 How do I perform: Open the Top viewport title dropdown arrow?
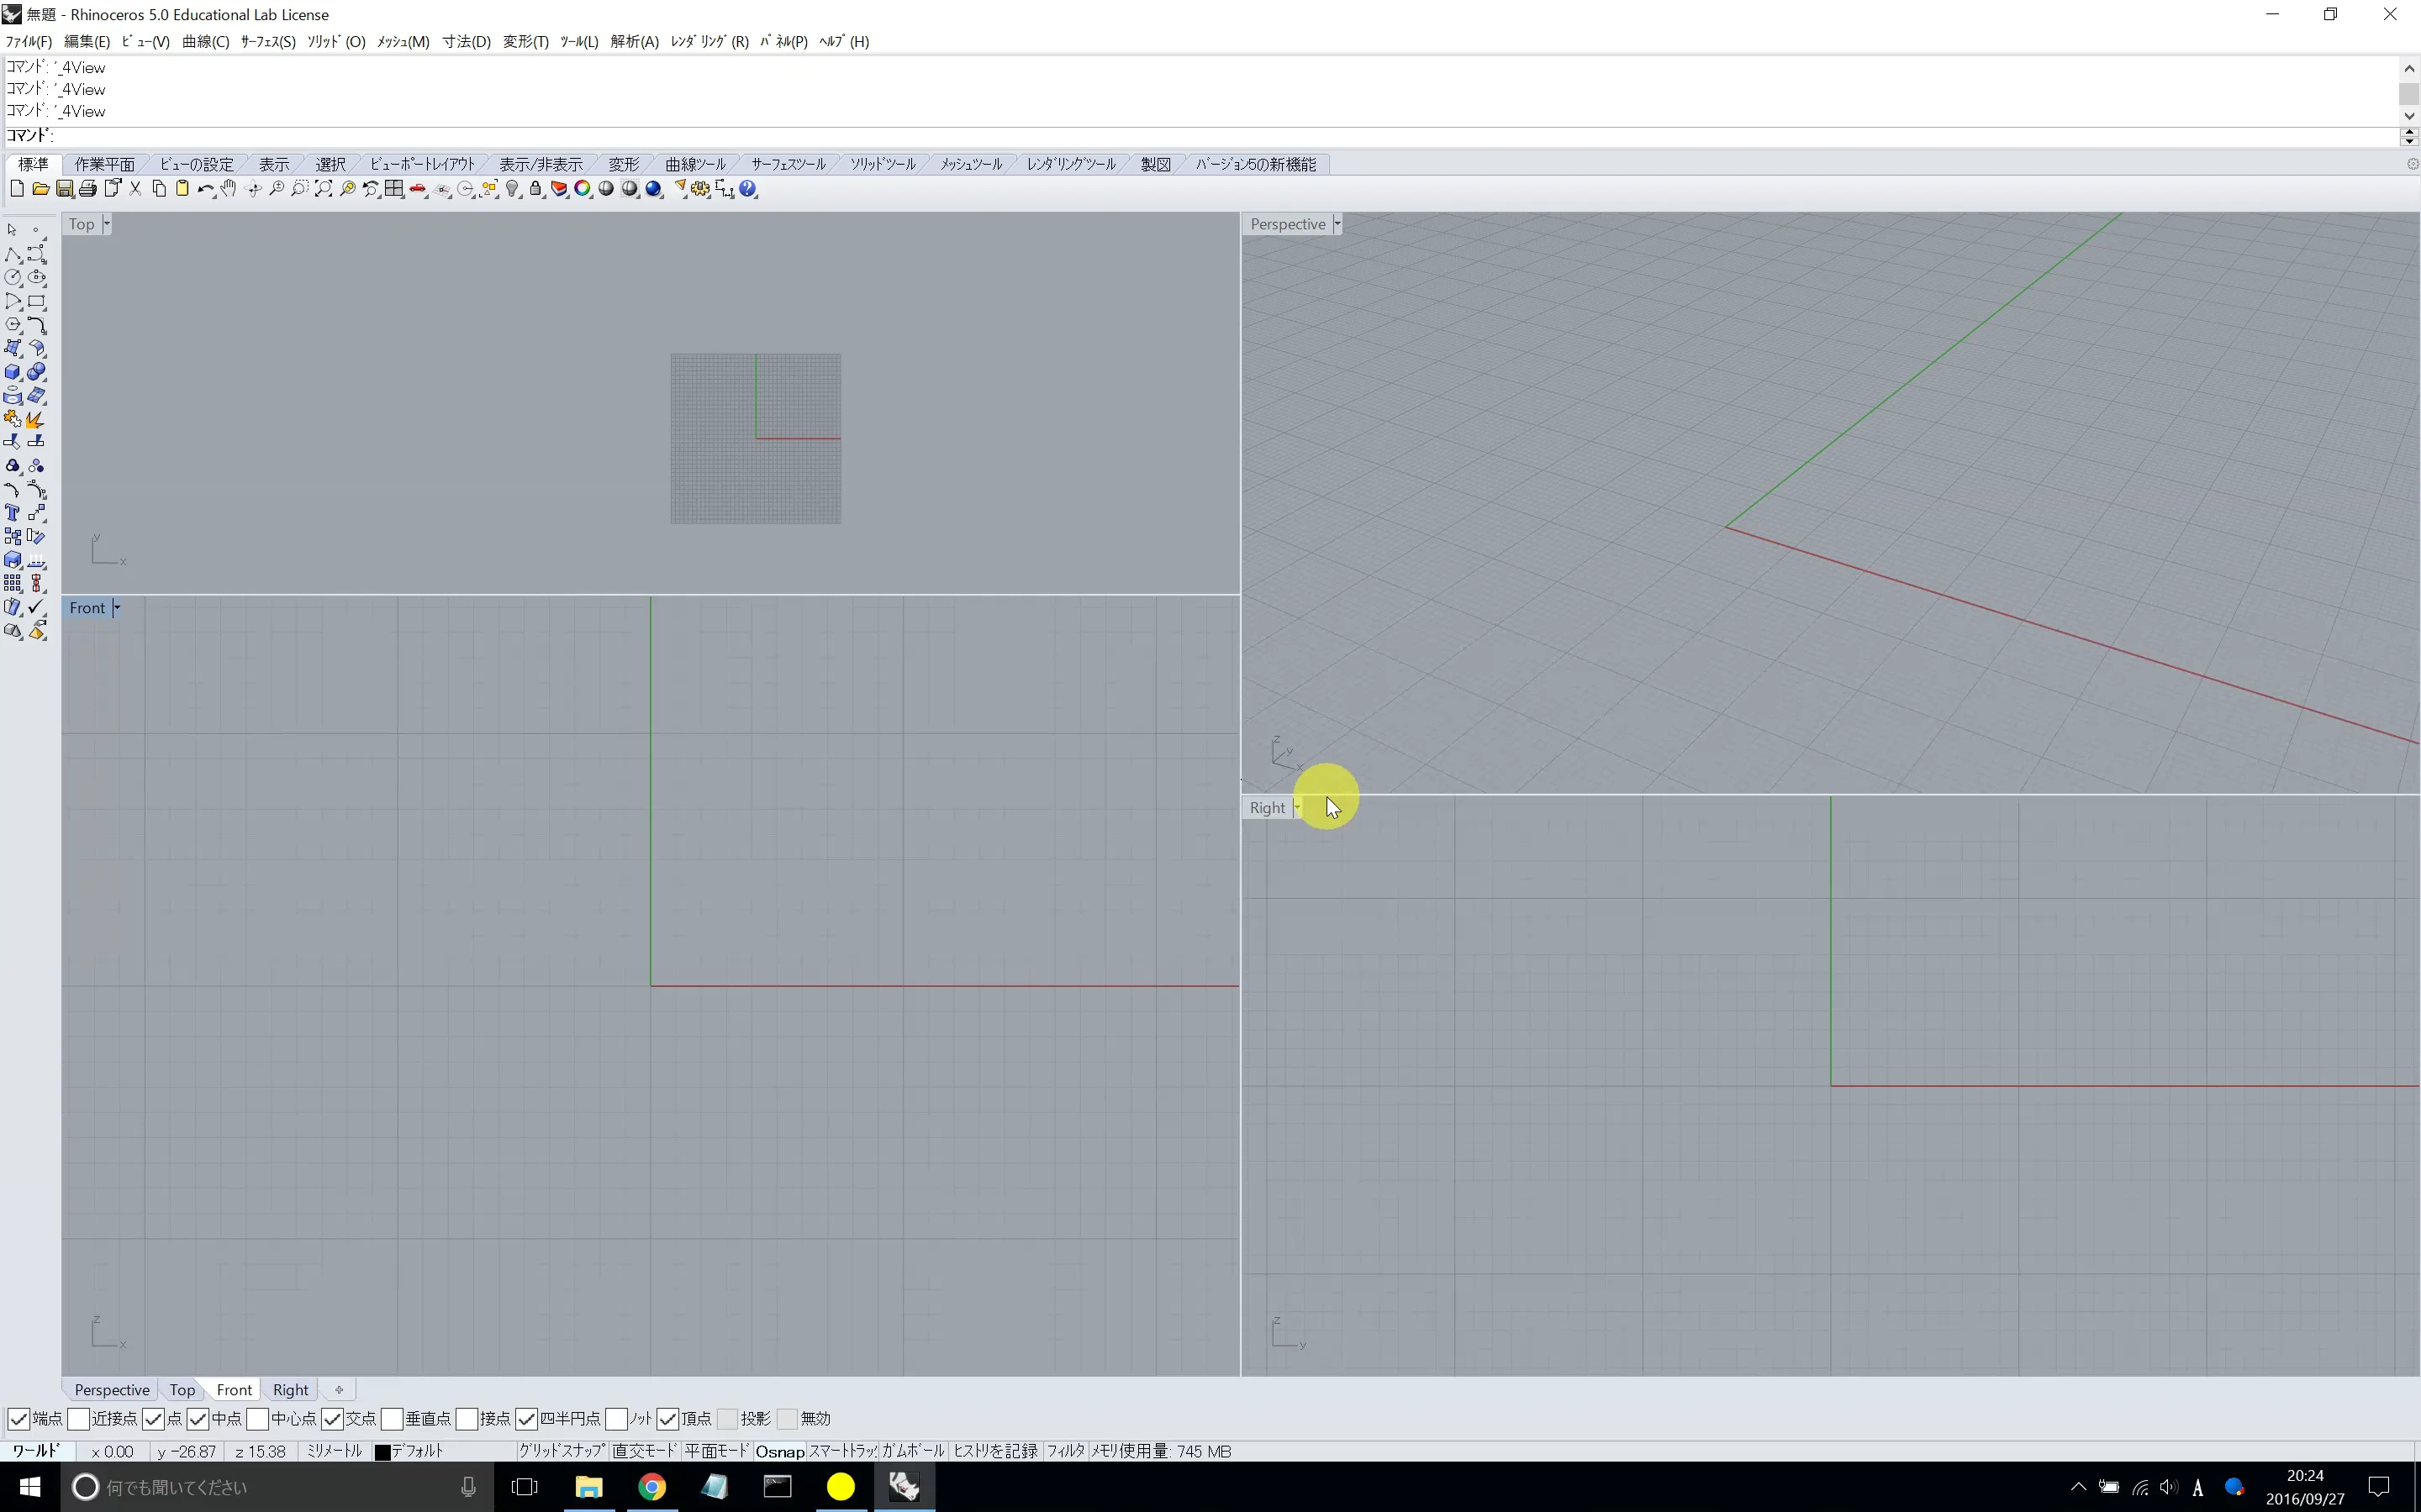[106, 224]
